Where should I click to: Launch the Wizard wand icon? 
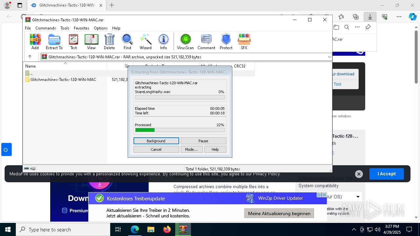[145, 42]
